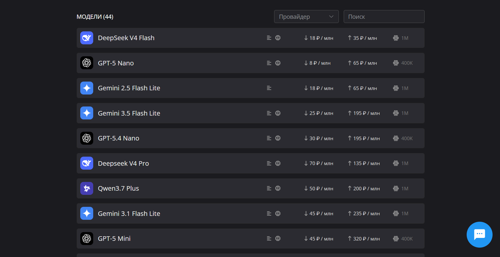Open the Провайдер dropdown
The width and height of the screenshot is (500, 257).
pos(306,17)
